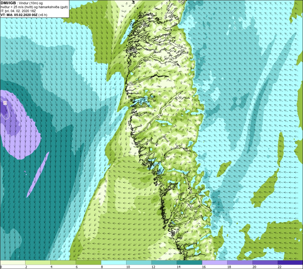This screenshot has height=269, width=303.
Task: Click the legend scale number 16
Action: coord(204,267)
